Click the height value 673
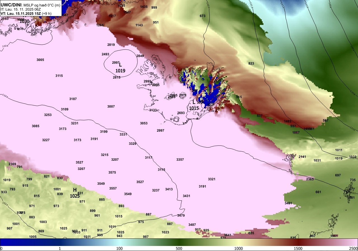 click(x=202, y=16)
